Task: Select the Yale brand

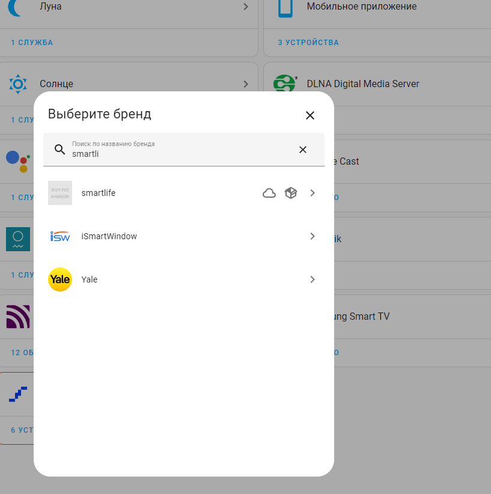Action: (184, 279)
